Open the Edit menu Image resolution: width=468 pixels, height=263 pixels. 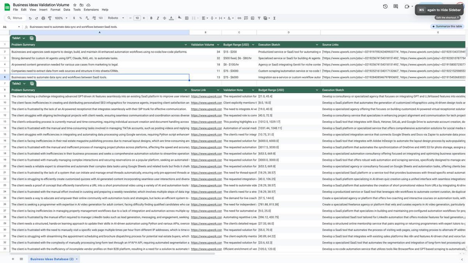coord(24,9)
